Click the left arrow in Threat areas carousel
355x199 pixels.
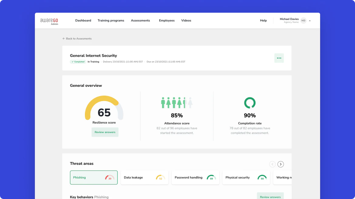coord(272,164)
